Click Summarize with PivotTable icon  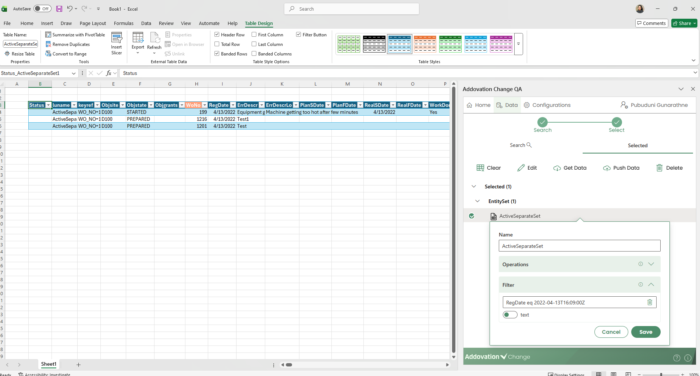pos(48,35)
